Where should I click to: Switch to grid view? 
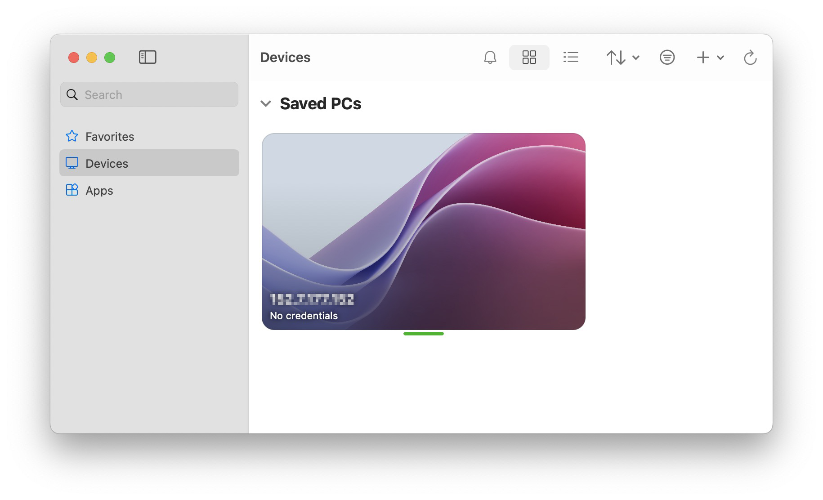tap(529, 58)
